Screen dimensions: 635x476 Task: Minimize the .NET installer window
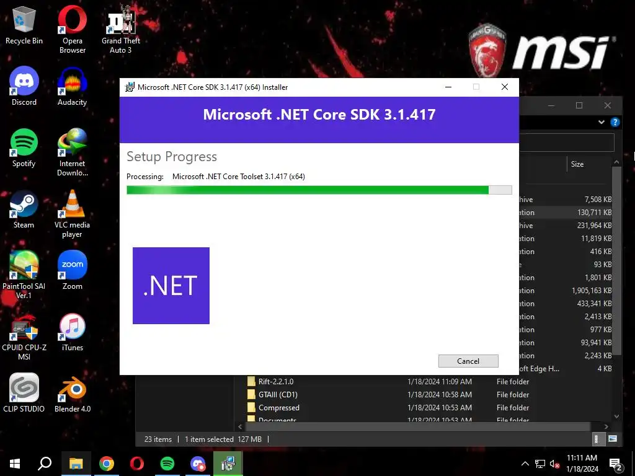(448, 87)
